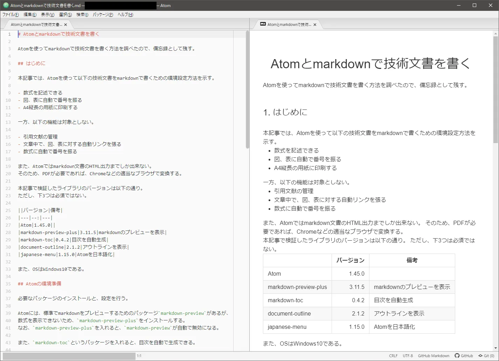
Task: Open the Git panel via the Git (0) icon
Action: (x=486, y=355)
